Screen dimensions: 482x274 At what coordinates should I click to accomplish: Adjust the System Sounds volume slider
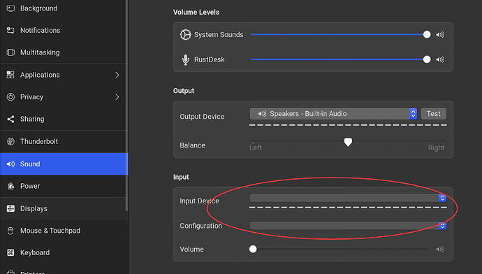[341, 34]
